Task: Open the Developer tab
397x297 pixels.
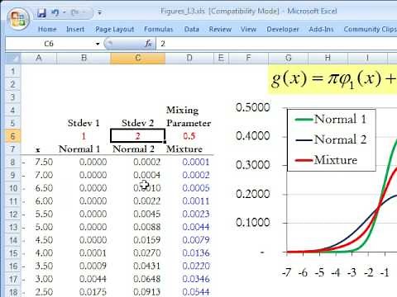Action: pyautogui.click(x=283, y=29)
